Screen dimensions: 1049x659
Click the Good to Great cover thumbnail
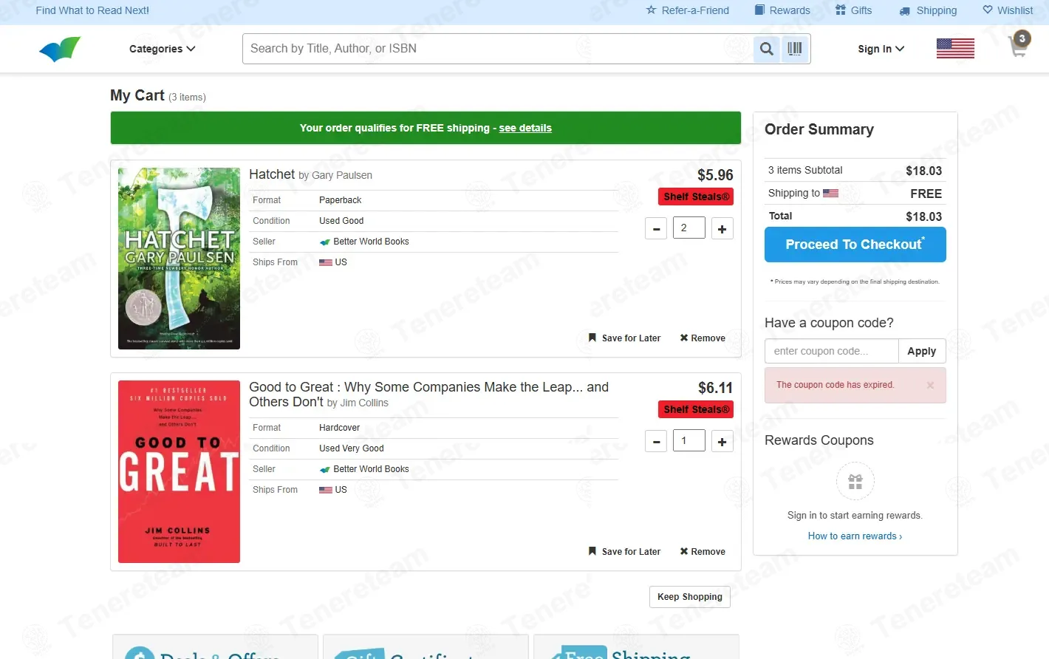click(x=179, y=471)
